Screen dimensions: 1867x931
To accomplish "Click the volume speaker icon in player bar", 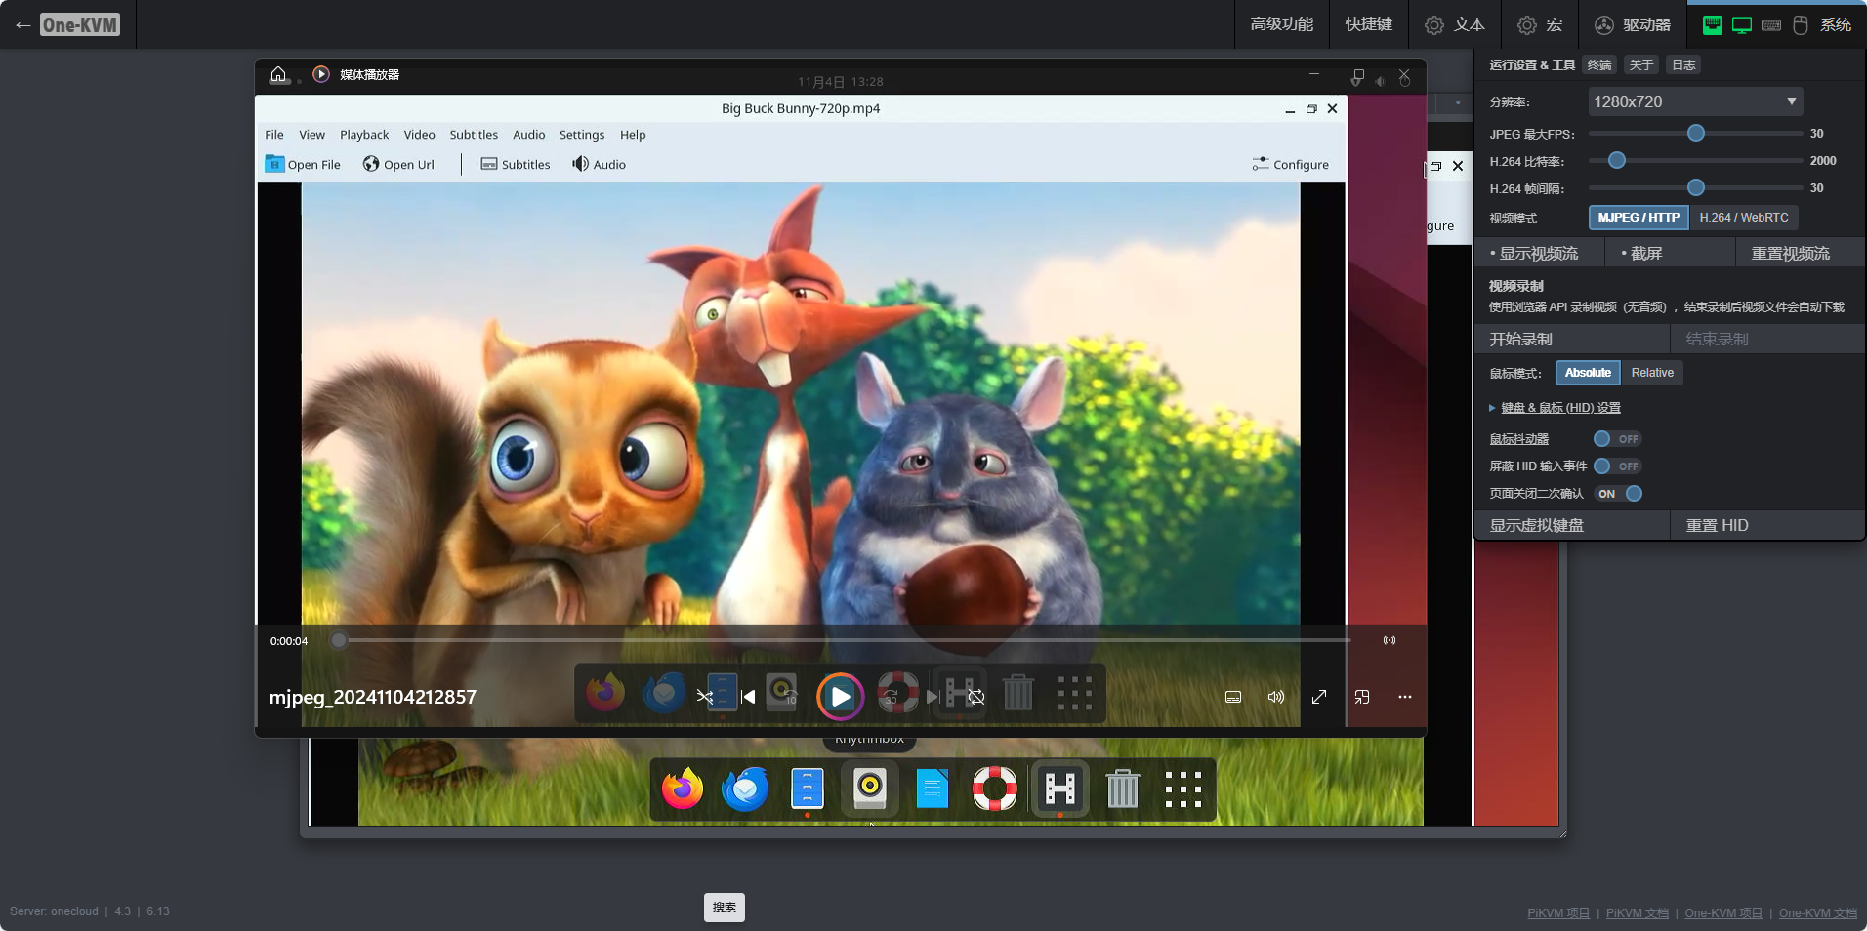I will (1275, 697).
